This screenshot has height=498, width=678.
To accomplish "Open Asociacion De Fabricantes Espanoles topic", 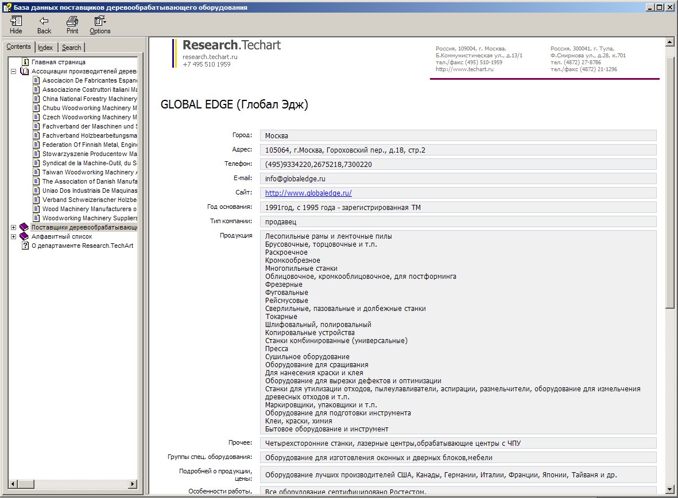I will pyautogui.click(x=90, y=80).
